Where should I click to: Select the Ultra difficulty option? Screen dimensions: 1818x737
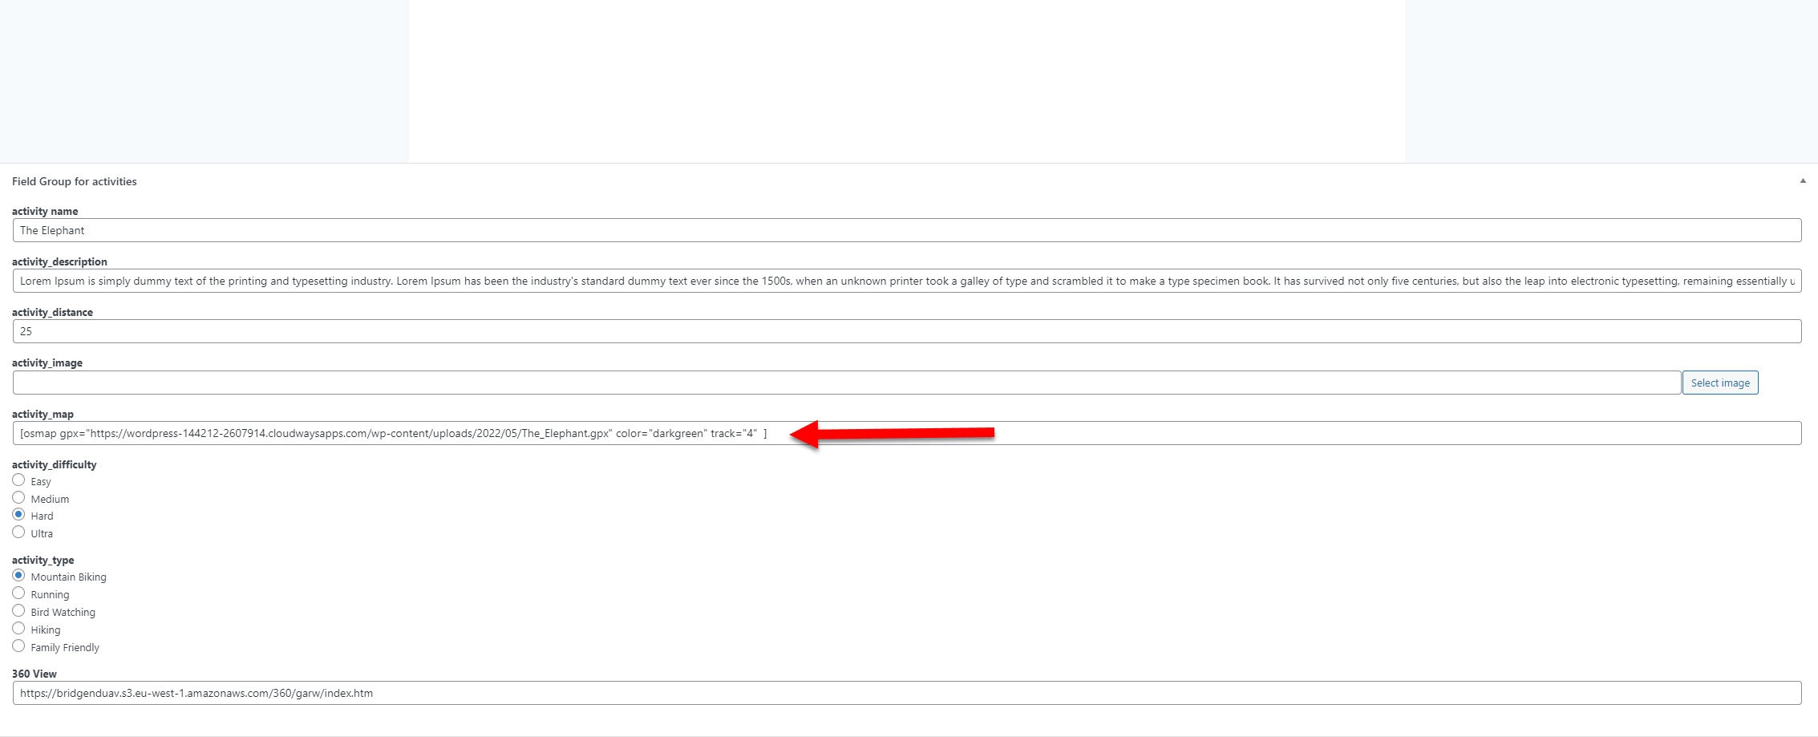[18, 532]
